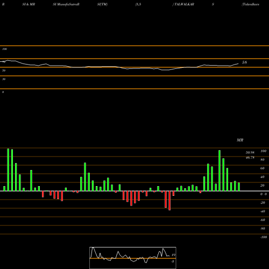Click the right end of the RSI line

tap(238, 63)
